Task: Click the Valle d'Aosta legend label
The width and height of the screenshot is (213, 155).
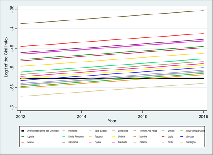Action: point(101,131)
